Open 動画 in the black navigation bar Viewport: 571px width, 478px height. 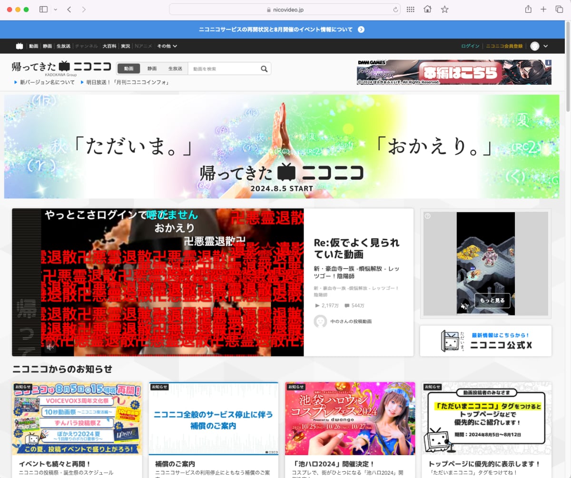(33, 46)
